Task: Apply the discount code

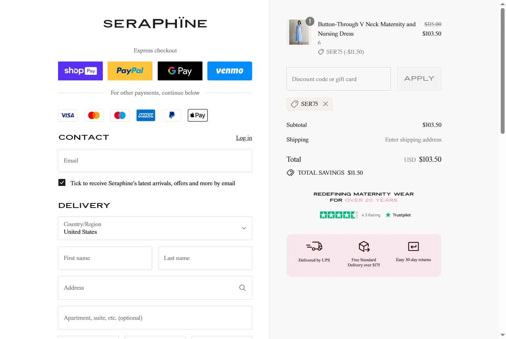Action: 419,79
